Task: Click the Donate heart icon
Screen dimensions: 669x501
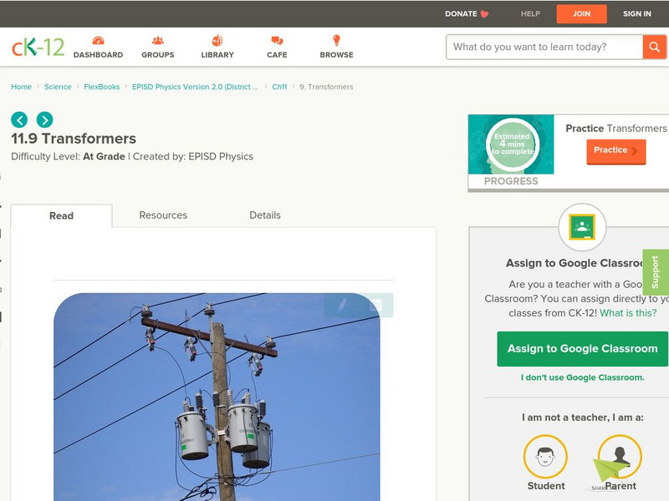Action: (x=484, y=14)
